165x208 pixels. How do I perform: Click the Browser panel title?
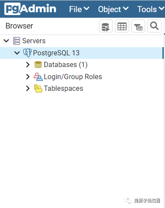[x=19, y=26]
